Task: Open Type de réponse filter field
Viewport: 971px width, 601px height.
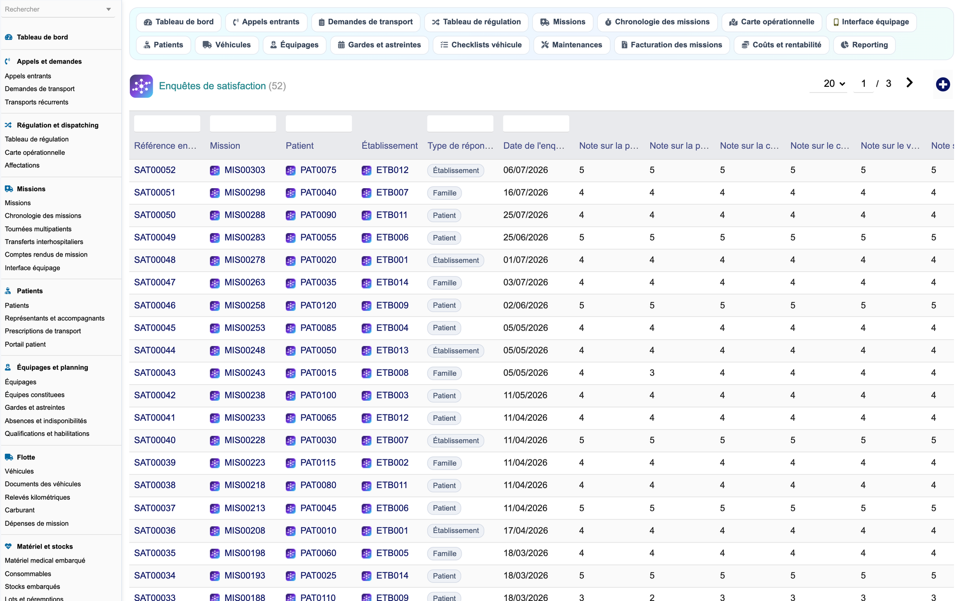Action: pos(460,123)
